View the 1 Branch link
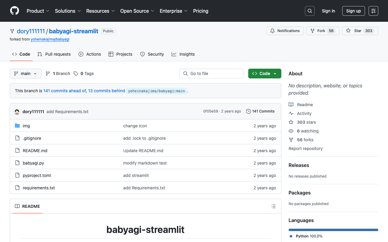Screen dimensions: 388x242 58,74
